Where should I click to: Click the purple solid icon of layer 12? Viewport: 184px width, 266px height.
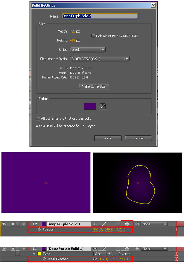click(44, 224)
